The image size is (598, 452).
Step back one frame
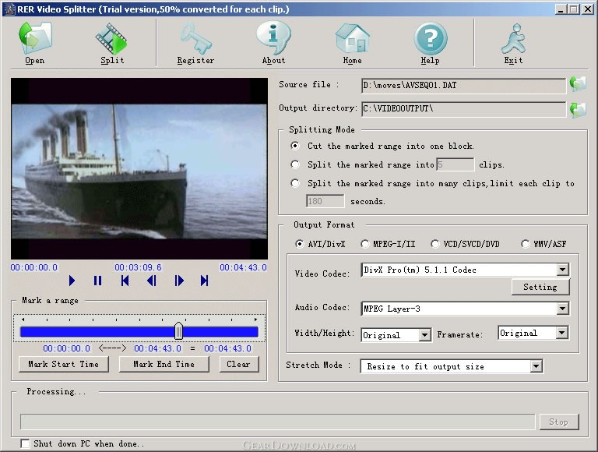point(152,281)
